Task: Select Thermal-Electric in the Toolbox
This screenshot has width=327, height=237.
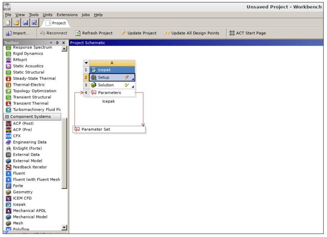Action: point(29,85)
